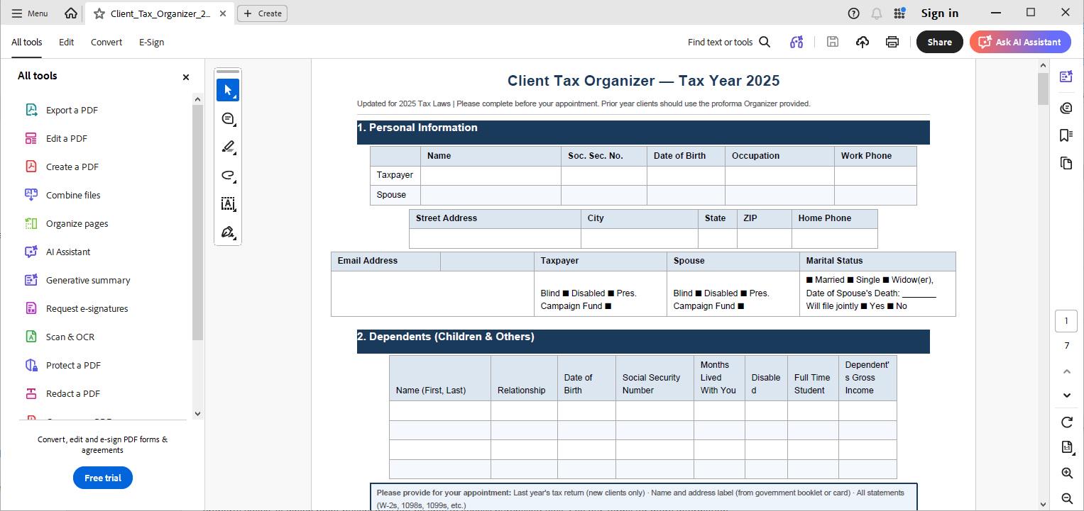Open the Edit a PDF tool

tap(67, 138)
